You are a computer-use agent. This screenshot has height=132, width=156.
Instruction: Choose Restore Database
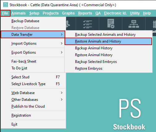(x=33, y=28)
